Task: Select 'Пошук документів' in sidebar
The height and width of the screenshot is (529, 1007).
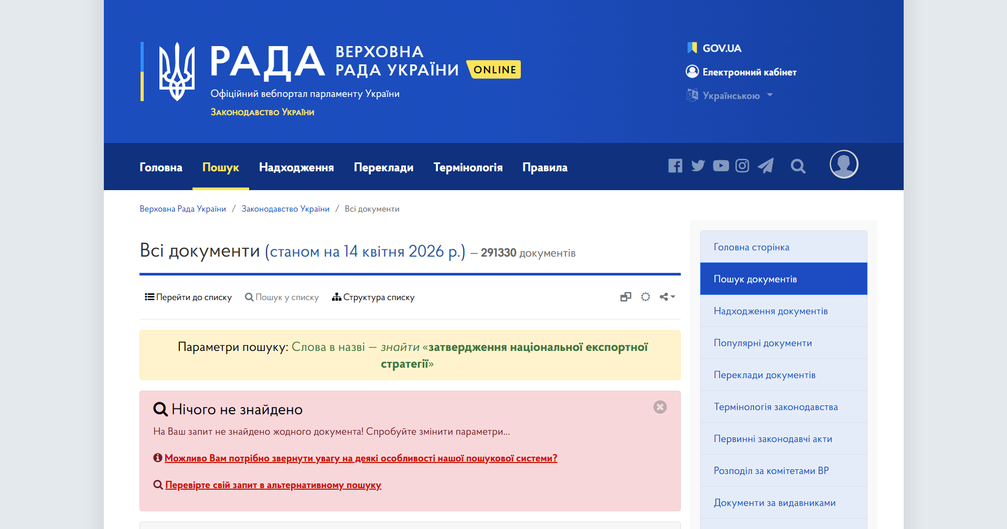Action: (784, 279)
